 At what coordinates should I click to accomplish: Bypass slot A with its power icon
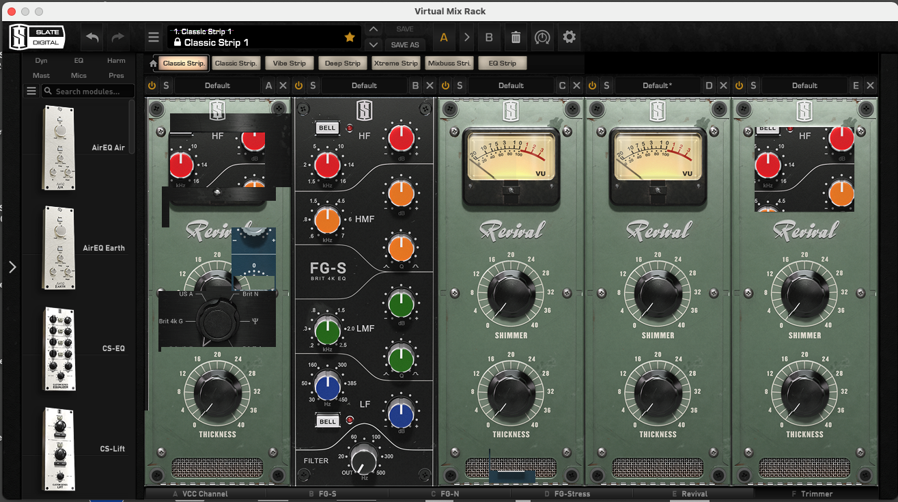(152, 85)
